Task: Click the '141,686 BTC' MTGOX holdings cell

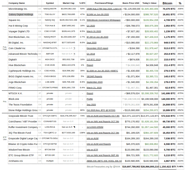Action: (x=168, y=93)
